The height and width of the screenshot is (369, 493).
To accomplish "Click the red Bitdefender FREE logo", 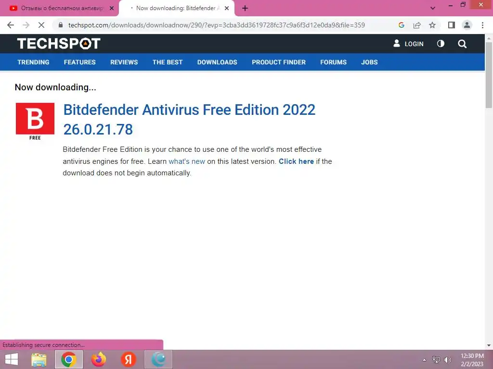I will tap(35, 121).
